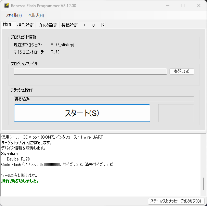Viewport: 207px width, 206px height.
Task: Click the デバイス情報を取得します。 log line
Action: click(23, 148)
